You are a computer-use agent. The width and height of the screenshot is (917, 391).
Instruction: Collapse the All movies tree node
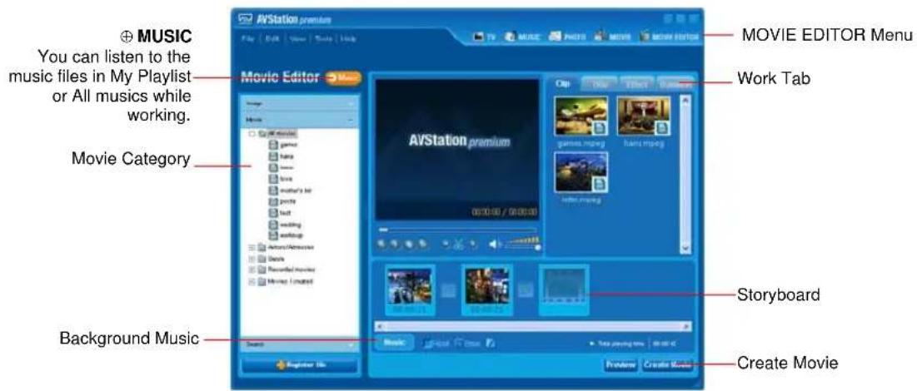click(252, 133)
